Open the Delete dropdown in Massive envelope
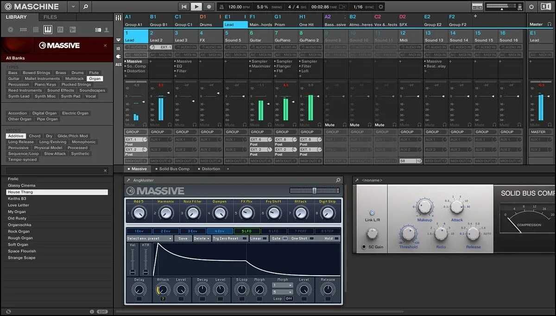The height and width of the screenshot is (316, 556). (201, 239)
